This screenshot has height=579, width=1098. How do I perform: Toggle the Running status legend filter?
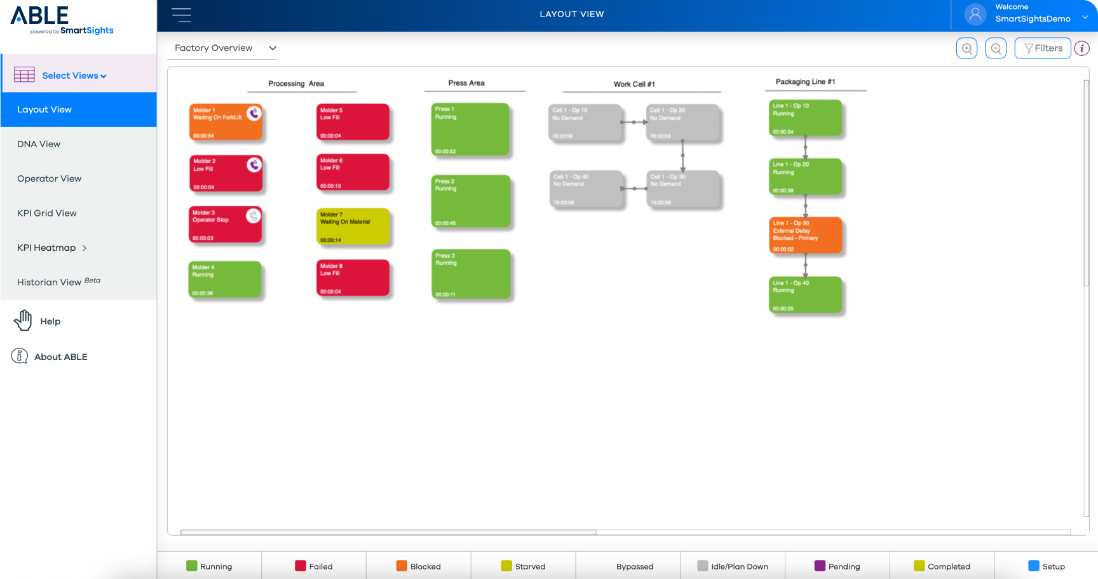click(209, 566)
